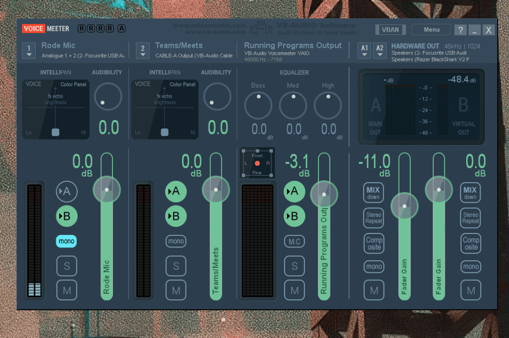Click the -48.4 dB level readout

462,79
